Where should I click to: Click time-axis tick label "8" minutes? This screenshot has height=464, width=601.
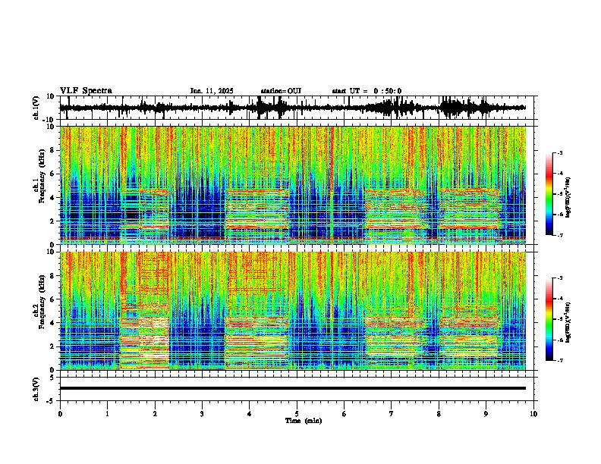point(439,414)
